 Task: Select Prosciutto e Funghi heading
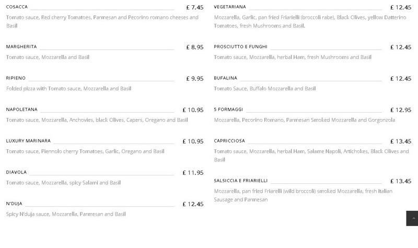[240, 46]
